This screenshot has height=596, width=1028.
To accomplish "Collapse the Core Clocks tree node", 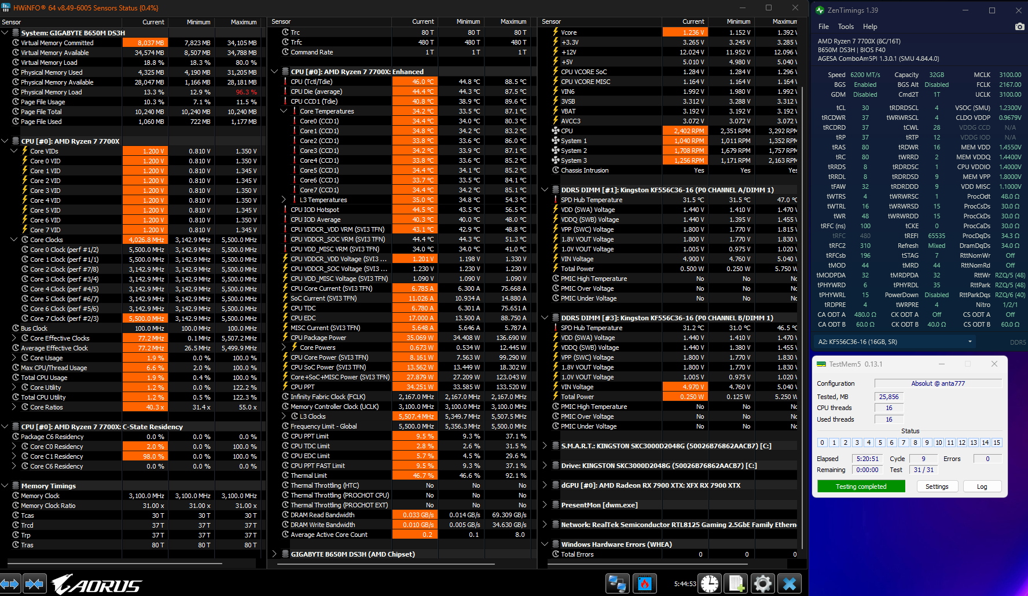I will (x=14, y=240).
